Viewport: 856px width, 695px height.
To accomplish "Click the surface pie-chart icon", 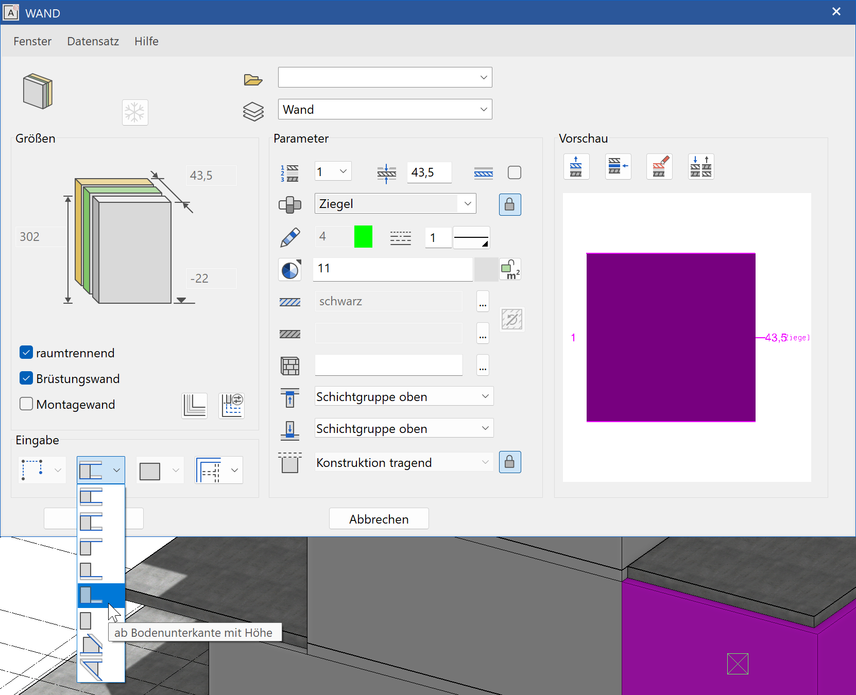I will [x=290, y=269].
